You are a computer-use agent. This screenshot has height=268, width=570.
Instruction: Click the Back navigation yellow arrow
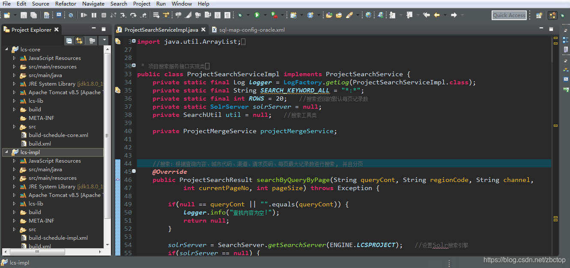(x=437, y=15)
